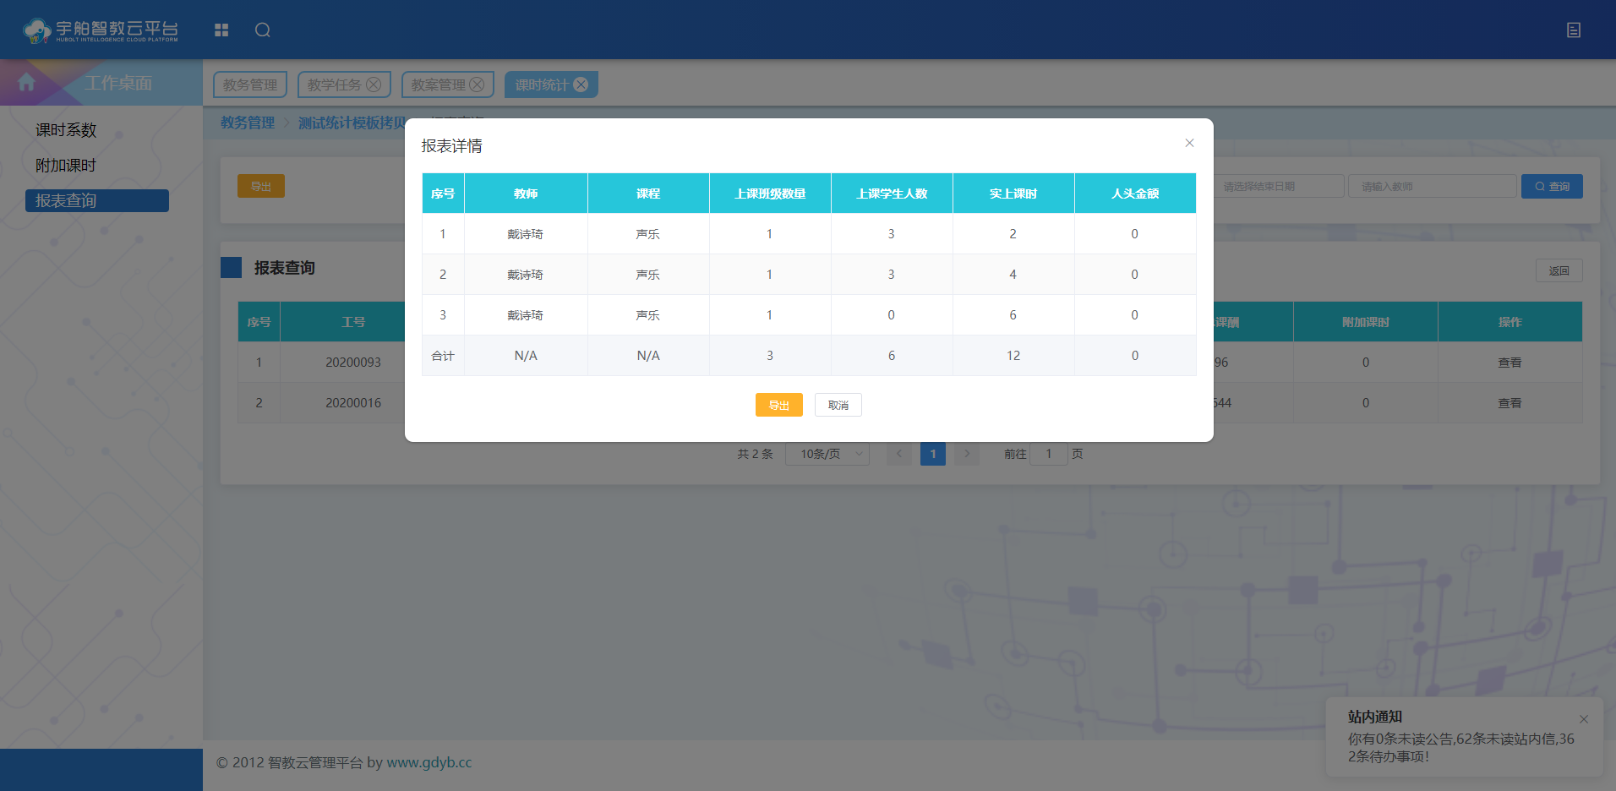Click the 上课班级数量 column header
This screenshot has height=791, width=1616.
tap(770, 194)
